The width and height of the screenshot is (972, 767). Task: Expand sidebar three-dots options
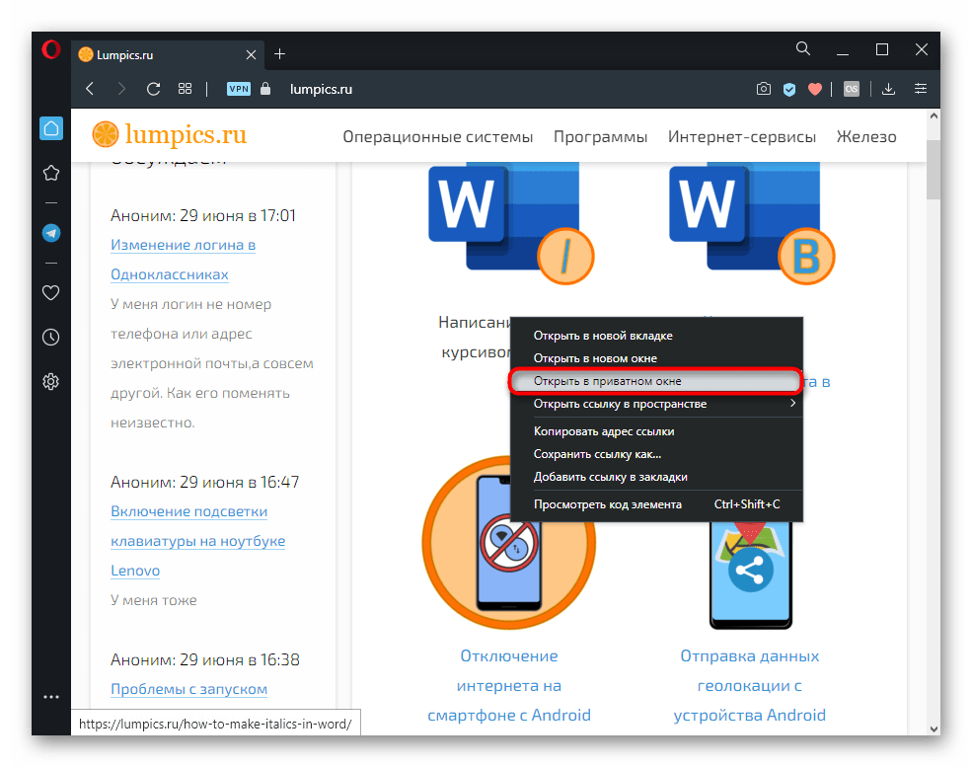pyautogui.click(x=51, y=697)
